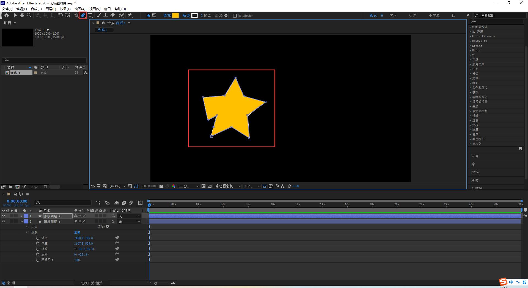Select the Puppet Pin tool
Screen dimensions: 528x288
pos(130,15)
